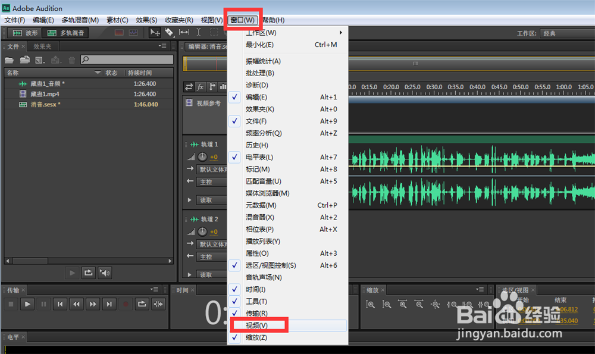The width and height of the screenshot is (595, 354).
Task: Click the zoom out time icon
Action: 419,304
